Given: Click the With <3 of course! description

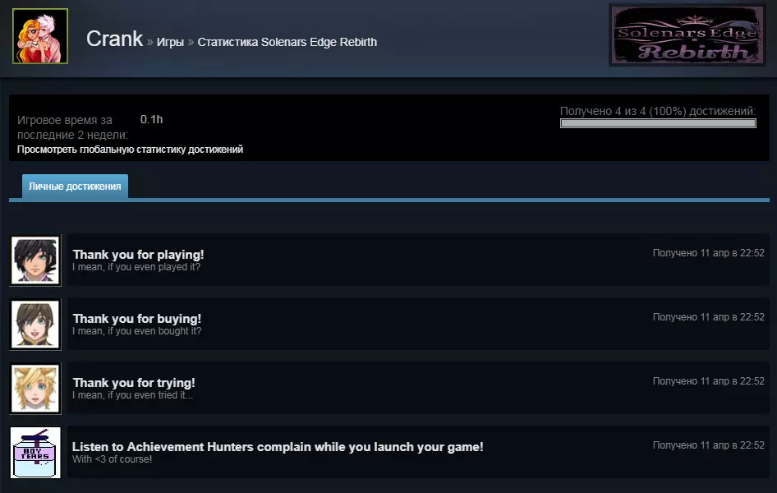Looking at the screenshot, I should [112, 459].
